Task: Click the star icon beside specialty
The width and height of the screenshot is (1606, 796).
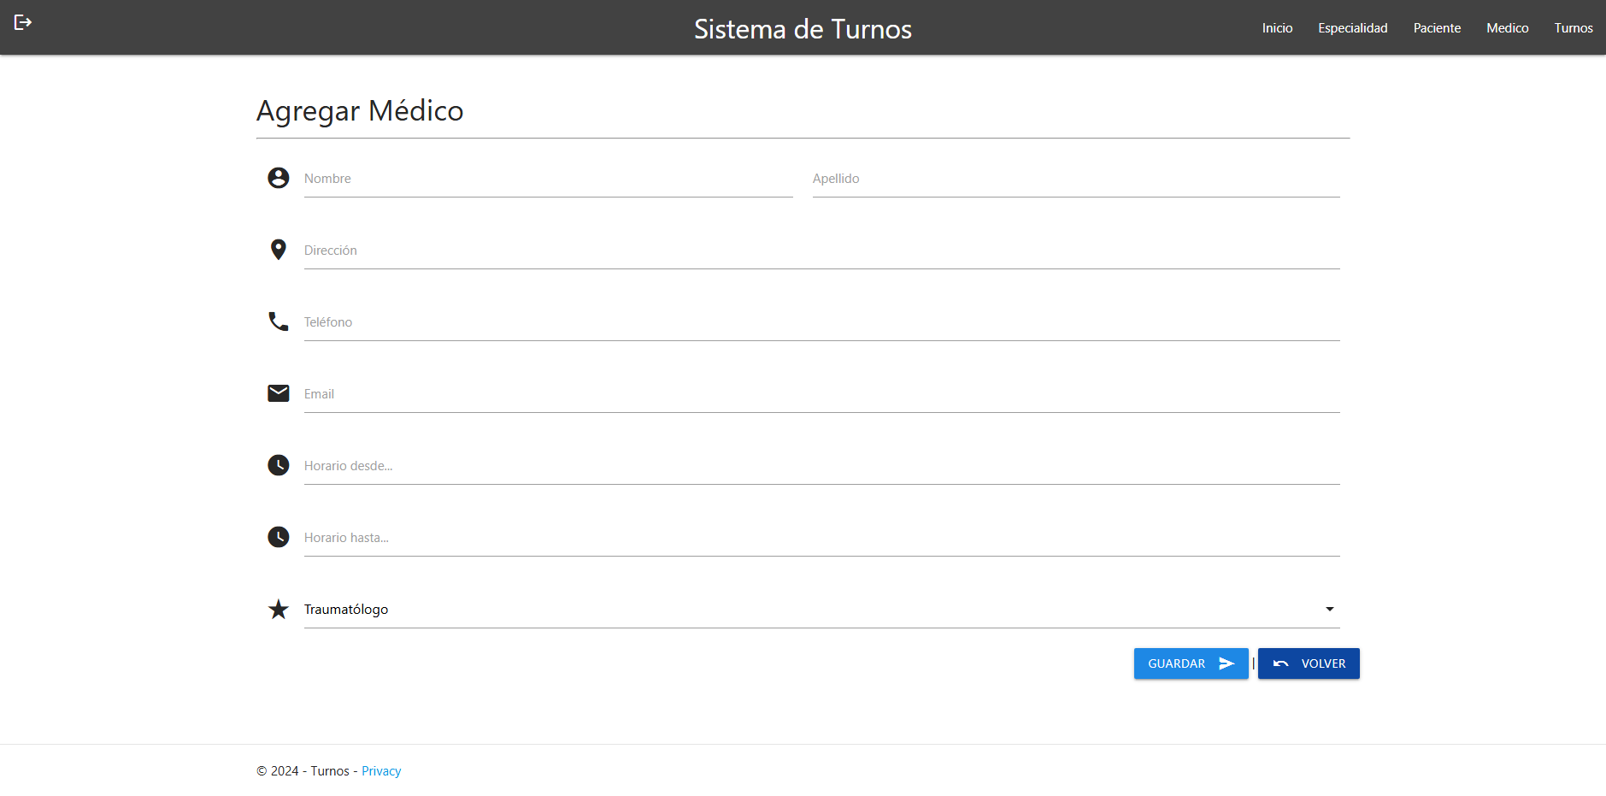Action: pos(278,610)
